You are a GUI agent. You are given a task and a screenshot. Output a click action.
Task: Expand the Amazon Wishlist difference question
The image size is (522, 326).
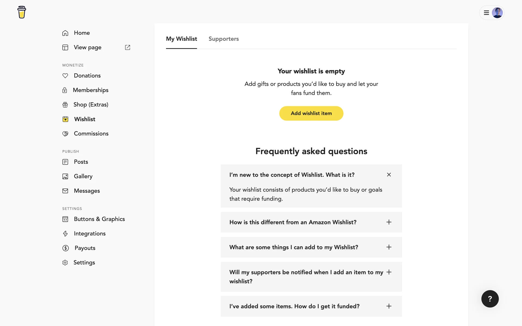(389, 222)
